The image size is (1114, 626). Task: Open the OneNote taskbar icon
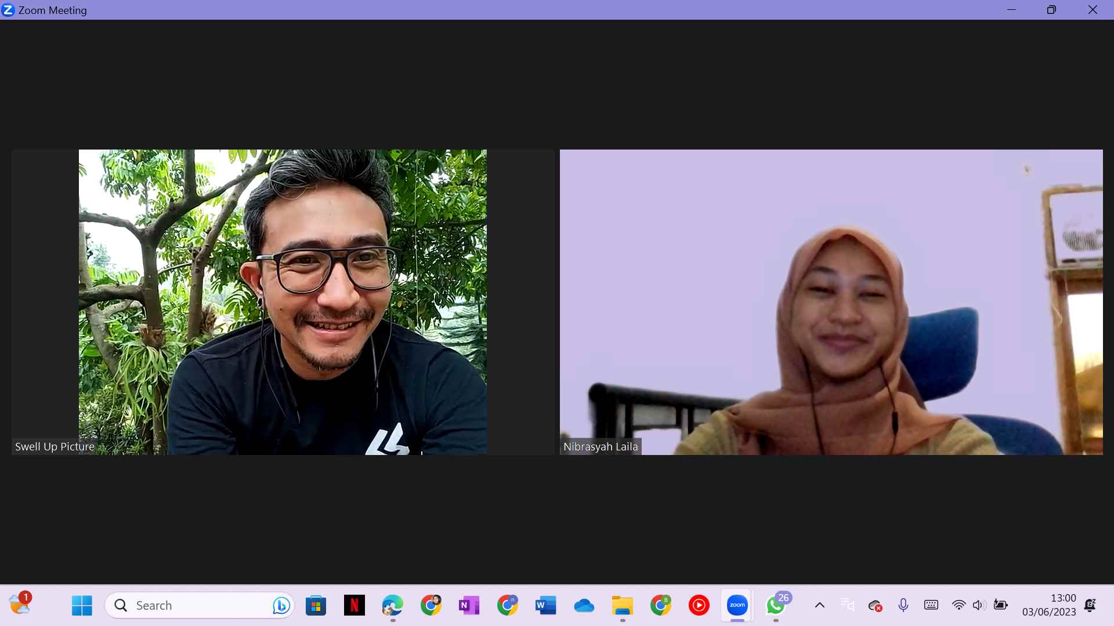pyautogui.click(x=469, y=605)
